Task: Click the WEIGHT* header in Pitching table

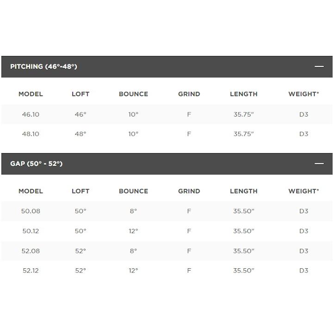Action: (x=304, y=94)
